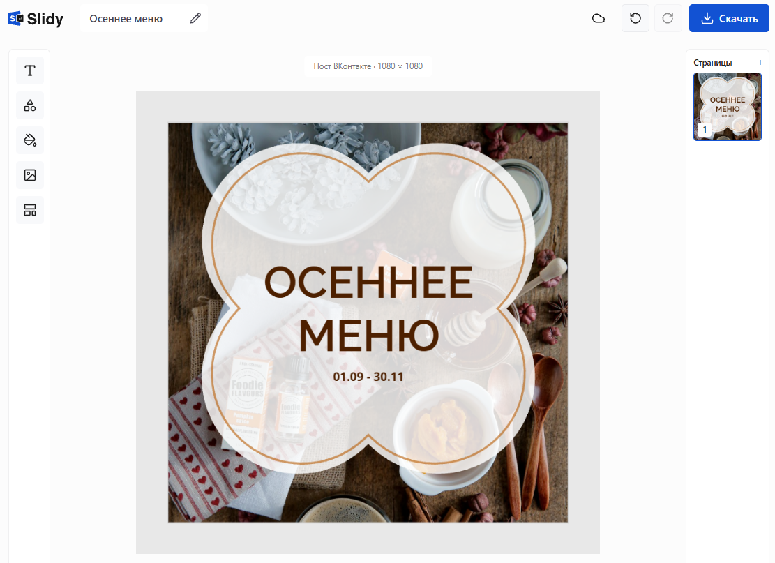Click the Страницы panel heading

pos(712,63)
